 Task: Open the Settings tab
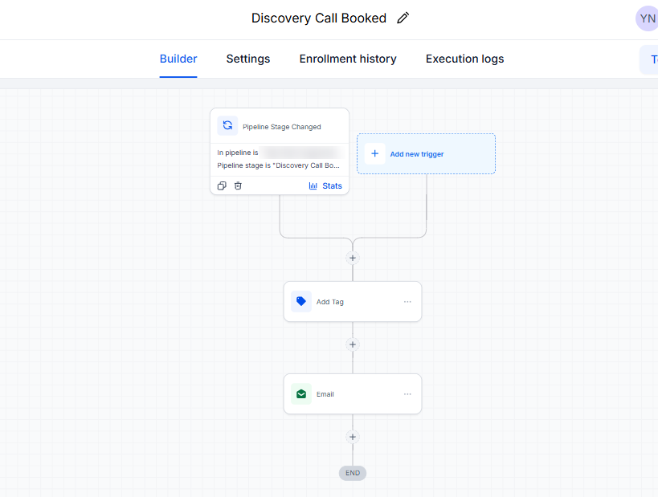pos(248,59)
